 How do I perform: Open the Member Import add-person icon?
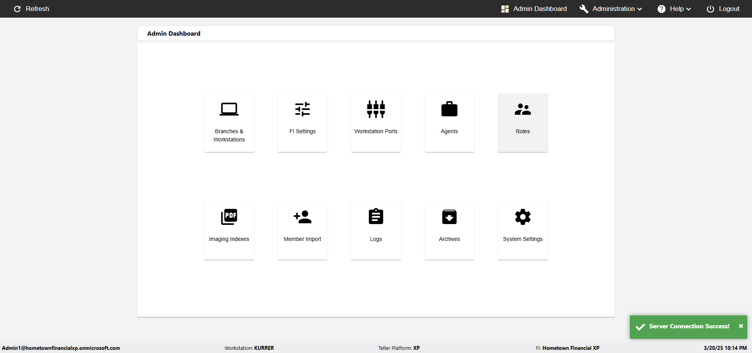point(302,217)
